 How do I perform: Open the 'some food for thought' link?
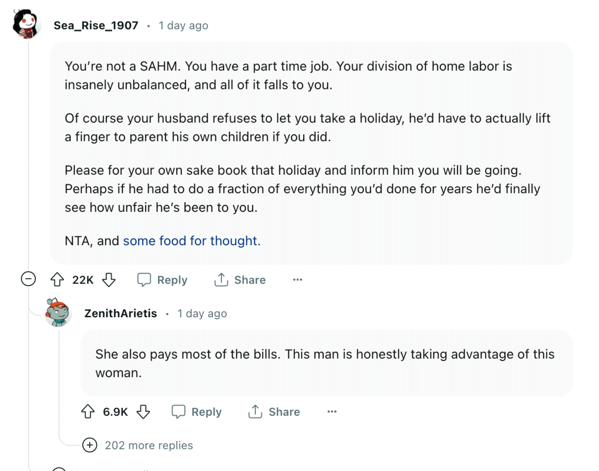click(192, 241)
